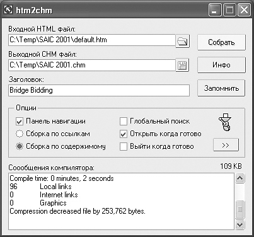The image size is (254, 237).
Task: Click scroll down arrow in compiler messages
Action: [x=240, y=224]
